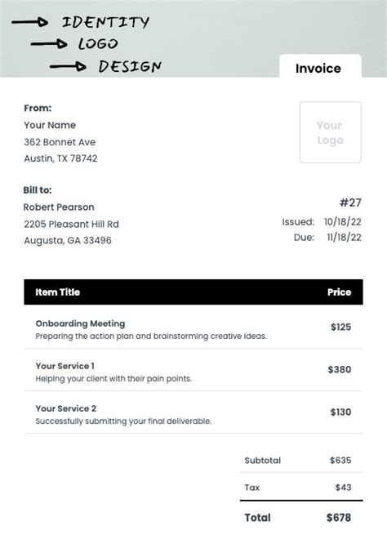Select the Your Service 2 item row
Viewport: 387px width, 557px height.
click(193, 412)
